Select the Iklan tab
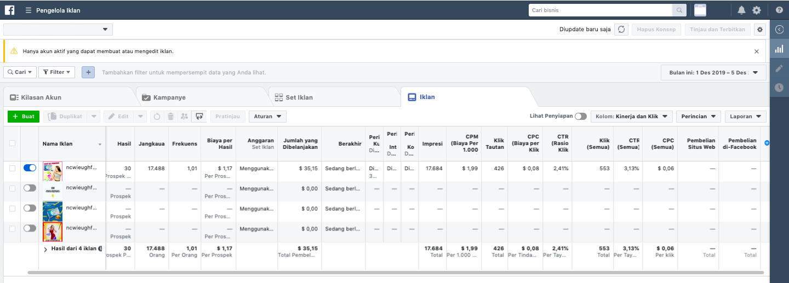789x283 pixels. (x=466, y=97)
